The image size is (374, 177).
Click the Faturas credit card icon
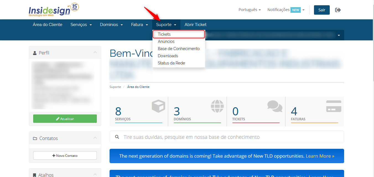point(334,106)
